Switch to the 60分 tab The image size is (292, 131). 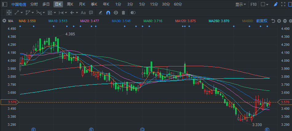(178, 4)
